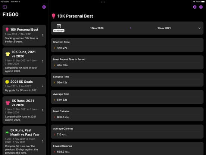
Task: Click the yellow shirt icon for 10K Runs
Action: (x=8, y=54)
